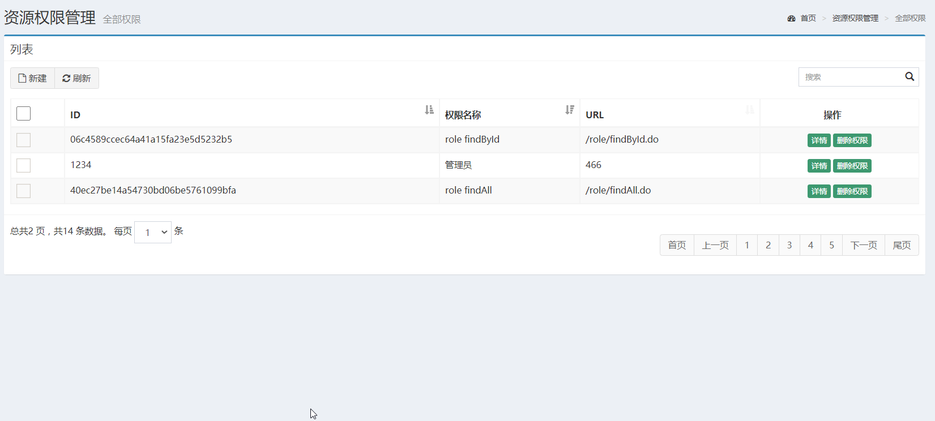Check the row for role findAll

point(23,191)
